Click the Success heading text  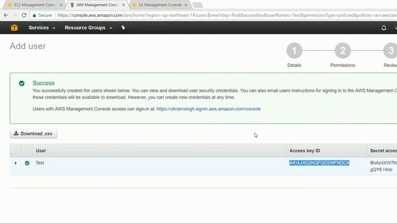click(43, 83)
